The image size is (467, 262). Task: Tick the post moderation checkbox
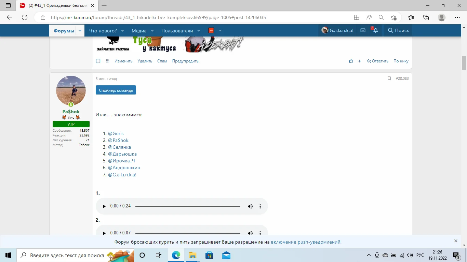click(x=98, y=61)
